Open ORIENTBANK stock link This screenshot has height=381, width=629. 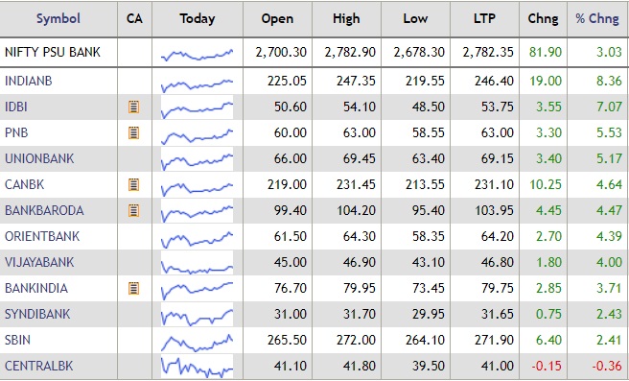(x=42, y=236)
